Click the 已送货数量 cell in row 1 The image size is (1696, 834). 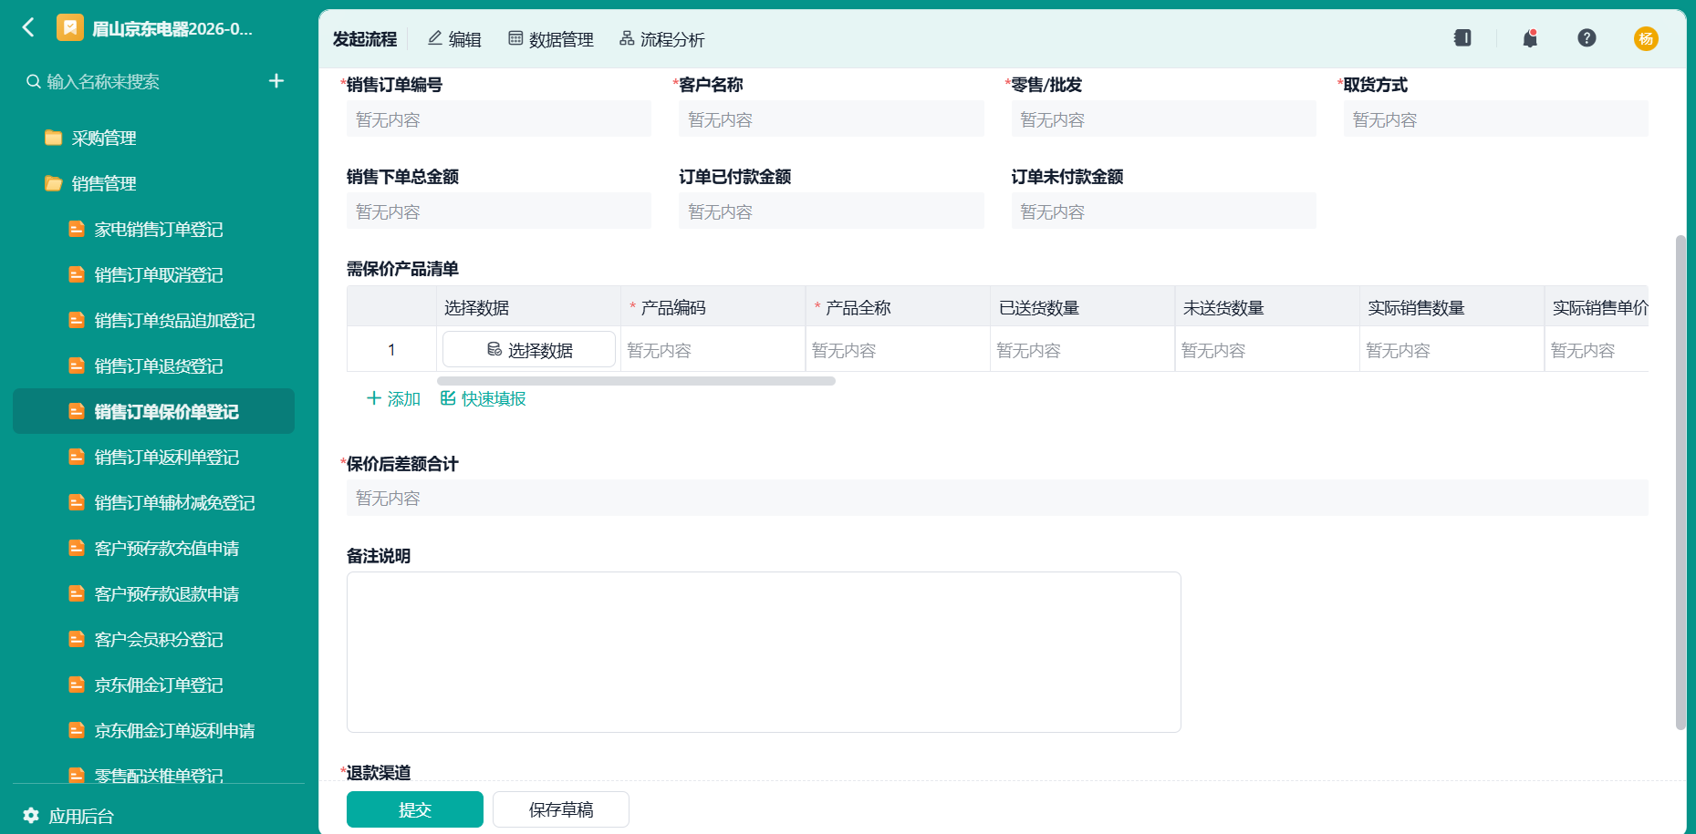pyautogui.click(x=1082, y=350)
